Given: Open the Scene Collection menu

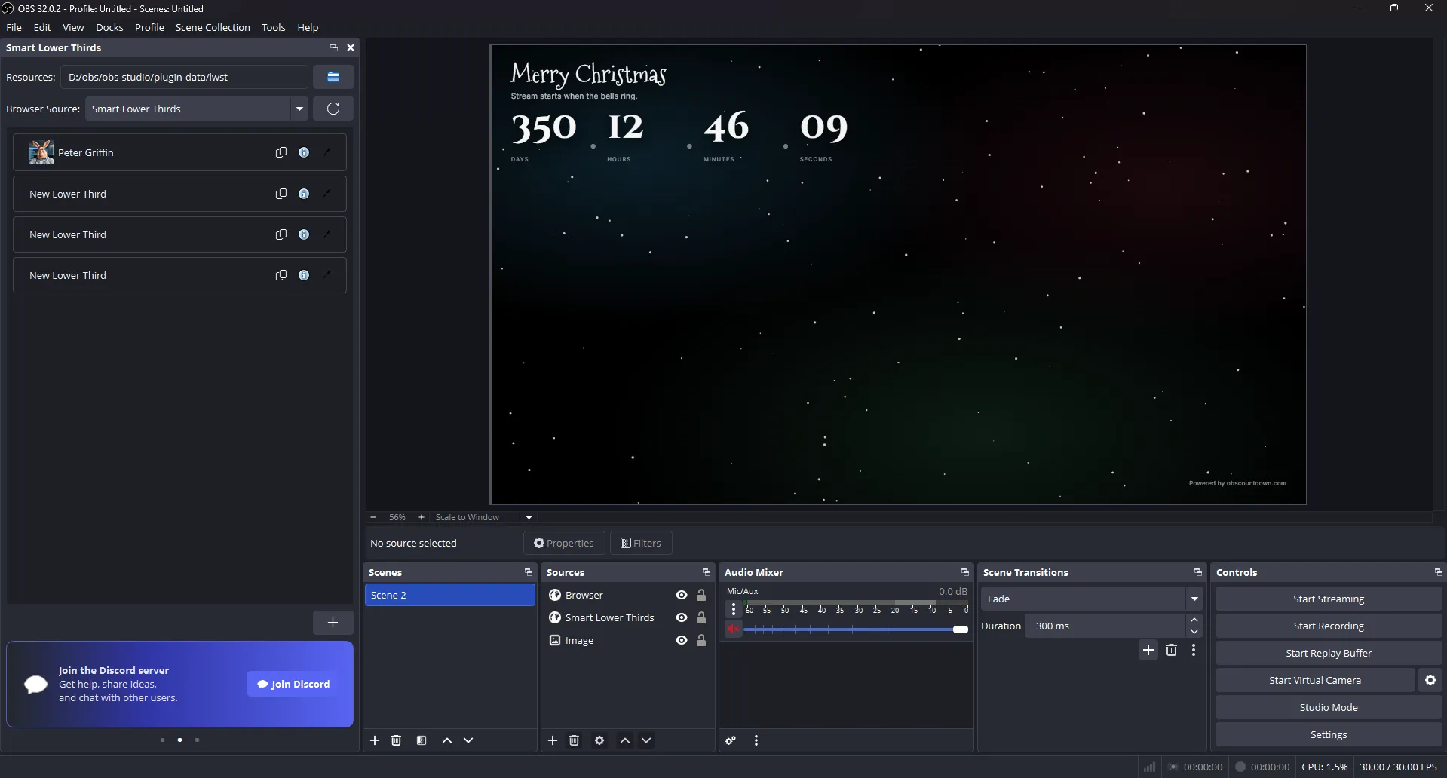Looking at the screenshot, I should [213, 27].
